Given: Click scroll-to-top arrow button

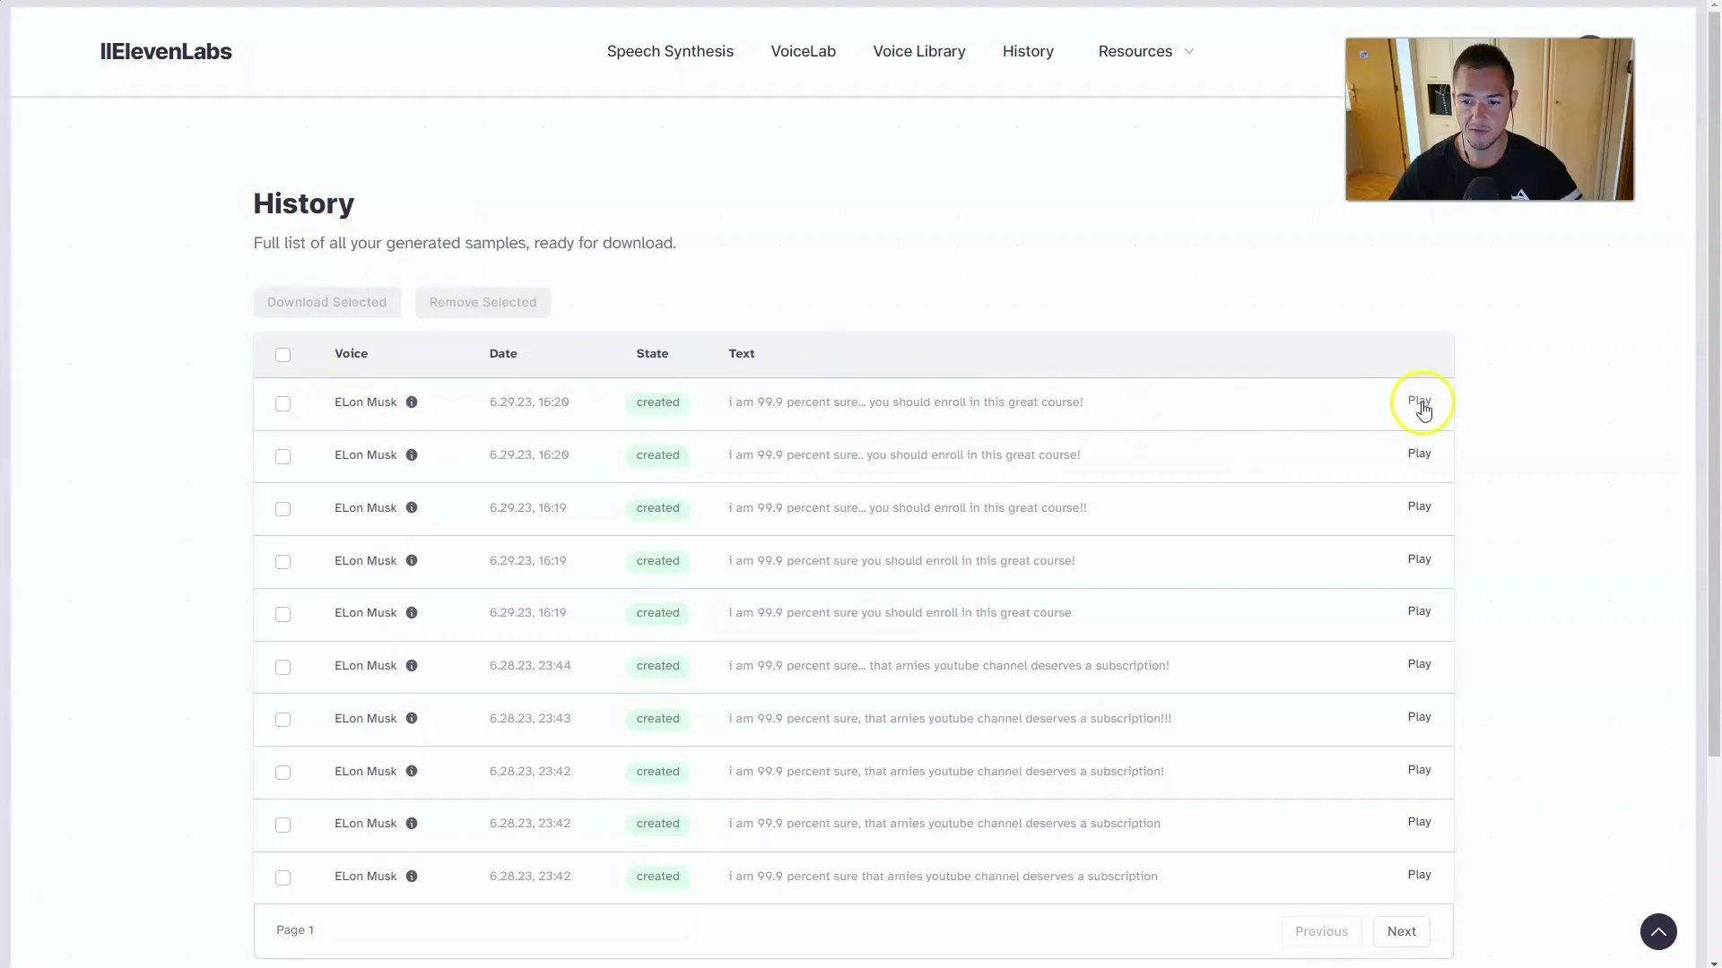Looking at the screenshot, I should tap(1658, 931).
